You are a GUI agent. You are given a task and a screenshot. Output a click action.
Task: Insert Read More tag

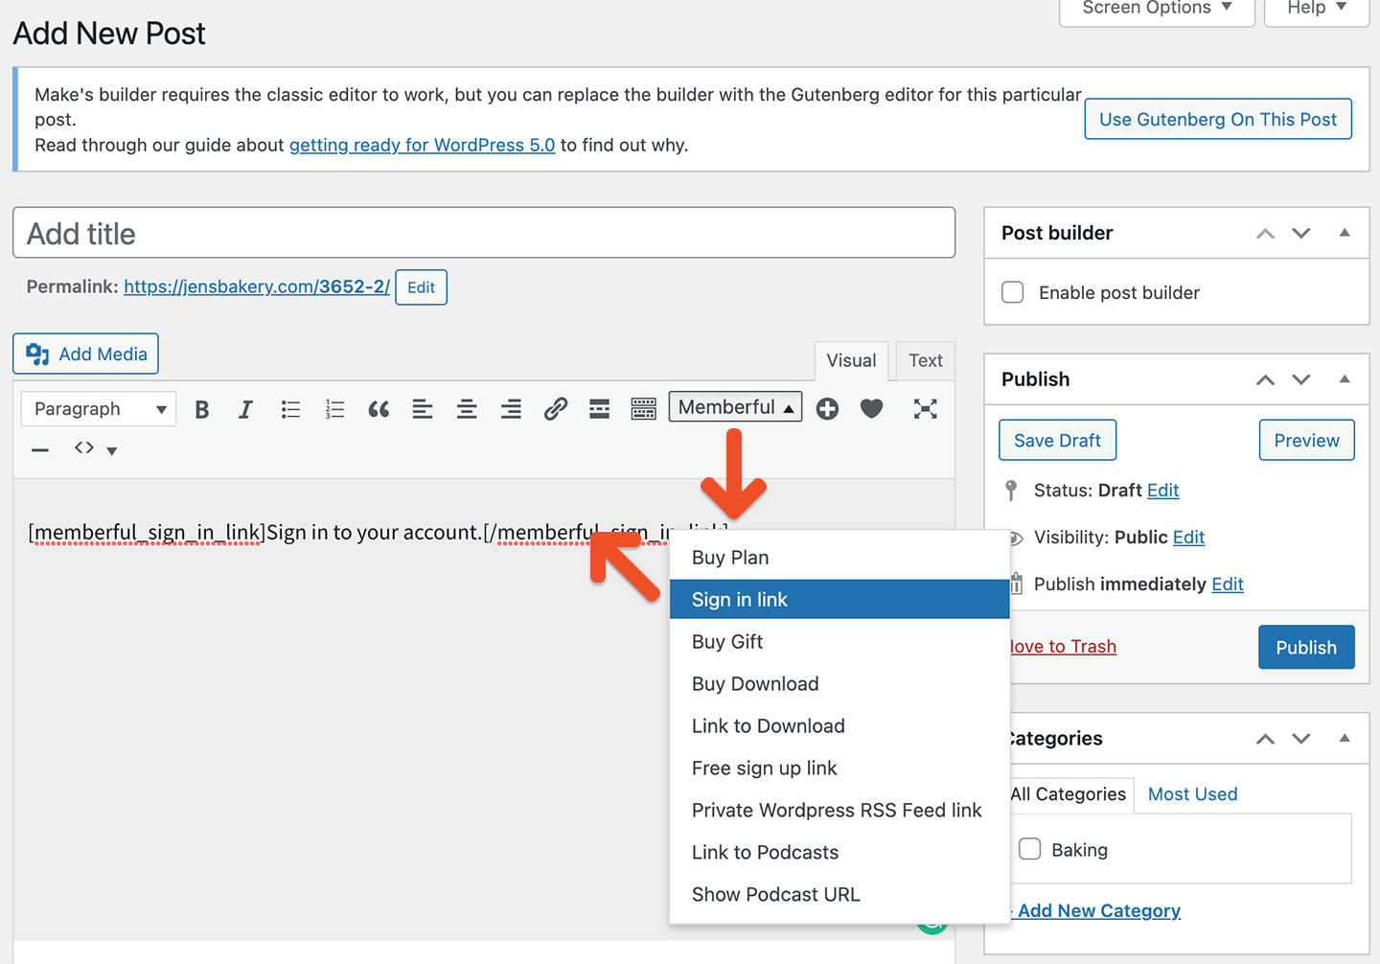click(x=599, y=409)
